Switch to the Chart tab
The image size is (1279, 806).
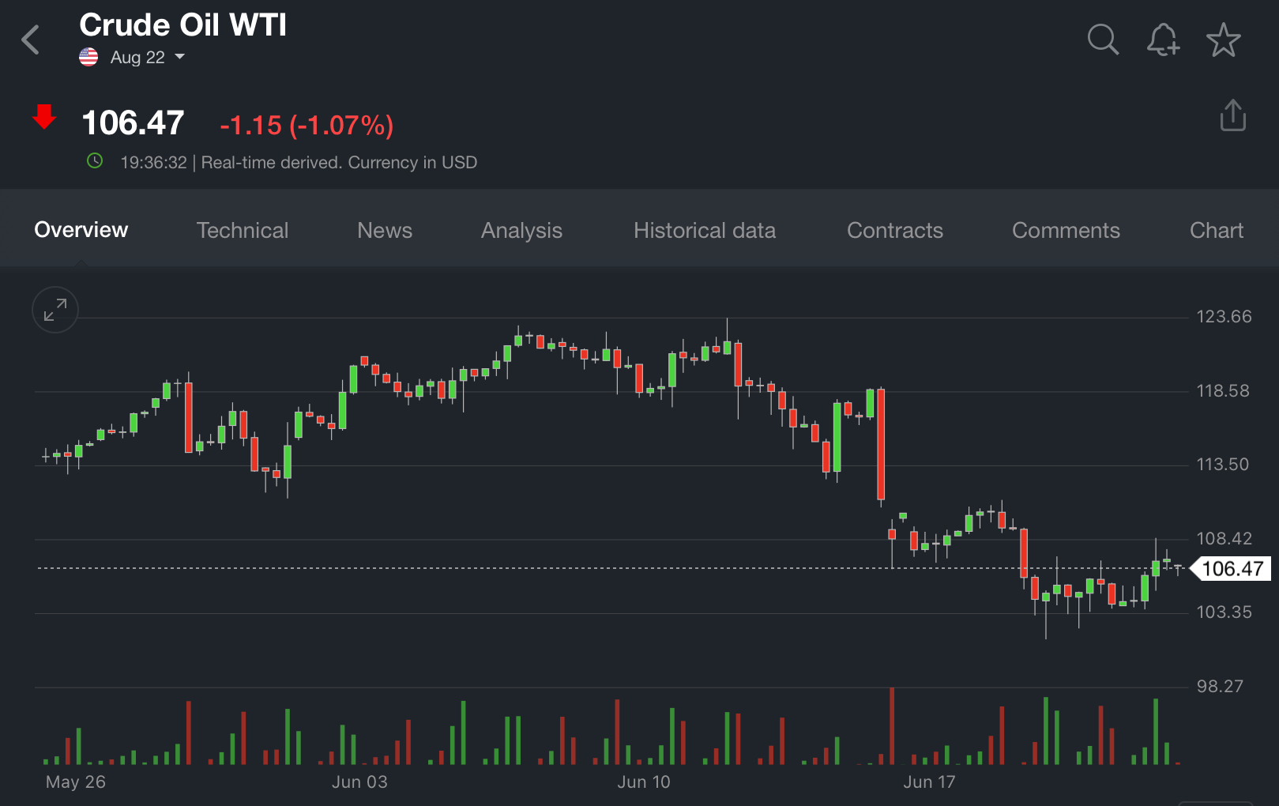[1217, 230]
